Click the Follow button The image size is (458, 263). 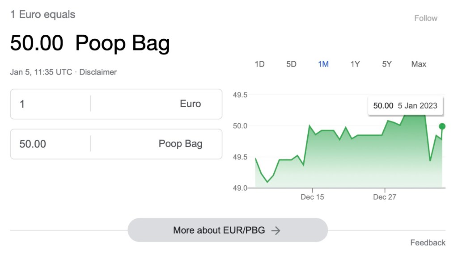tap(425, 18)
